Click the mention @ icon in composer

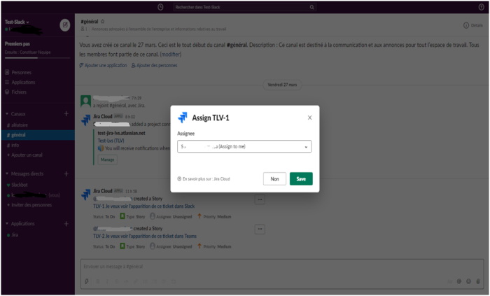point(459,281)
